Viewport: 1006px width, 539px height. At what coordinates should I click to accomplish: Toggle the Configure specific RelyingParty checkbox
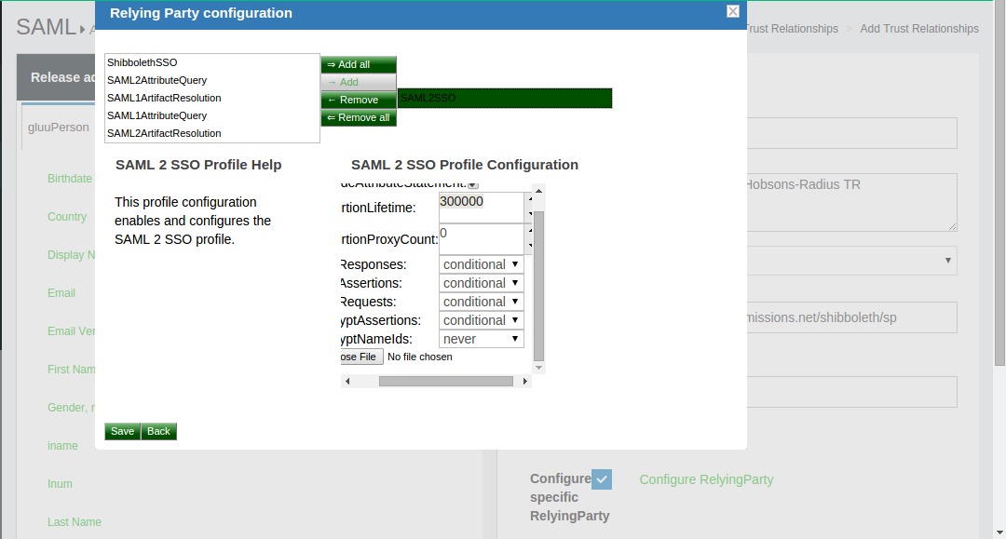[x=602, y=479]
